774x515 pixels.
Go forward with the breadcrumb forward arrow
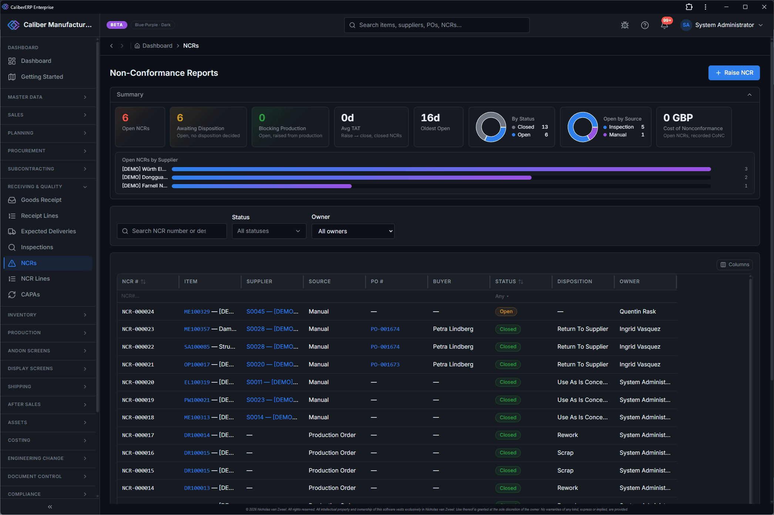[122, 46]
